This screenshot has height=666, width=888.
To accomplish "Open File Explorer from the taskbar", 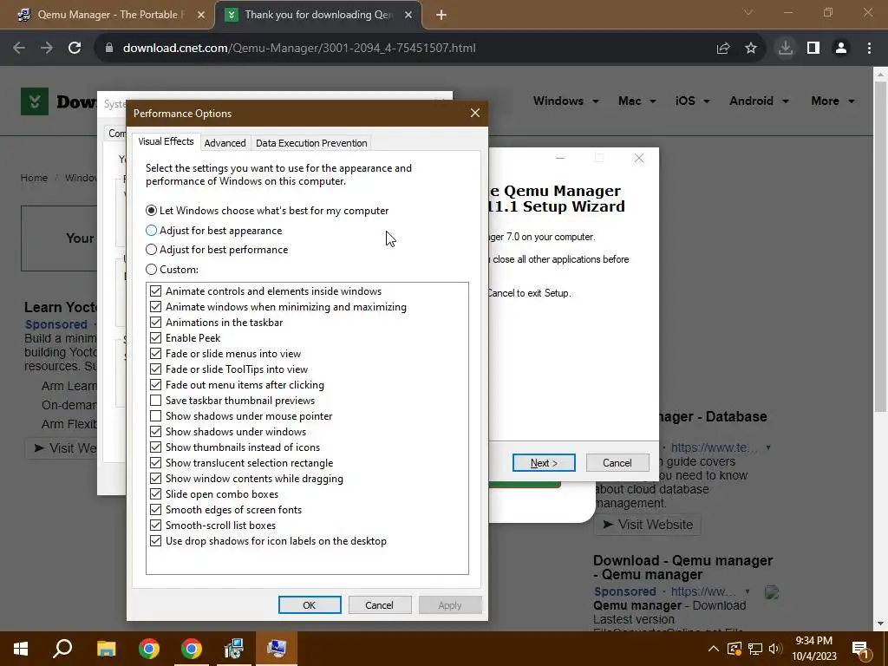I will (106, 649).
